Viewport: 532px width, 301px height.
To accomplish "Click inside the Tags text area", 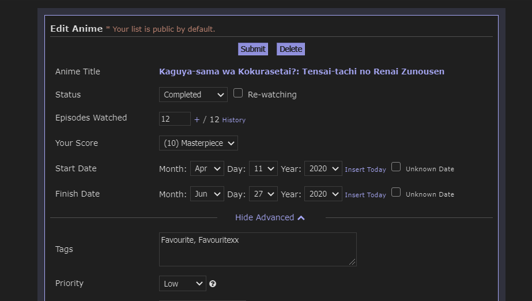I will pyautogui.click(x=257, y=249).
